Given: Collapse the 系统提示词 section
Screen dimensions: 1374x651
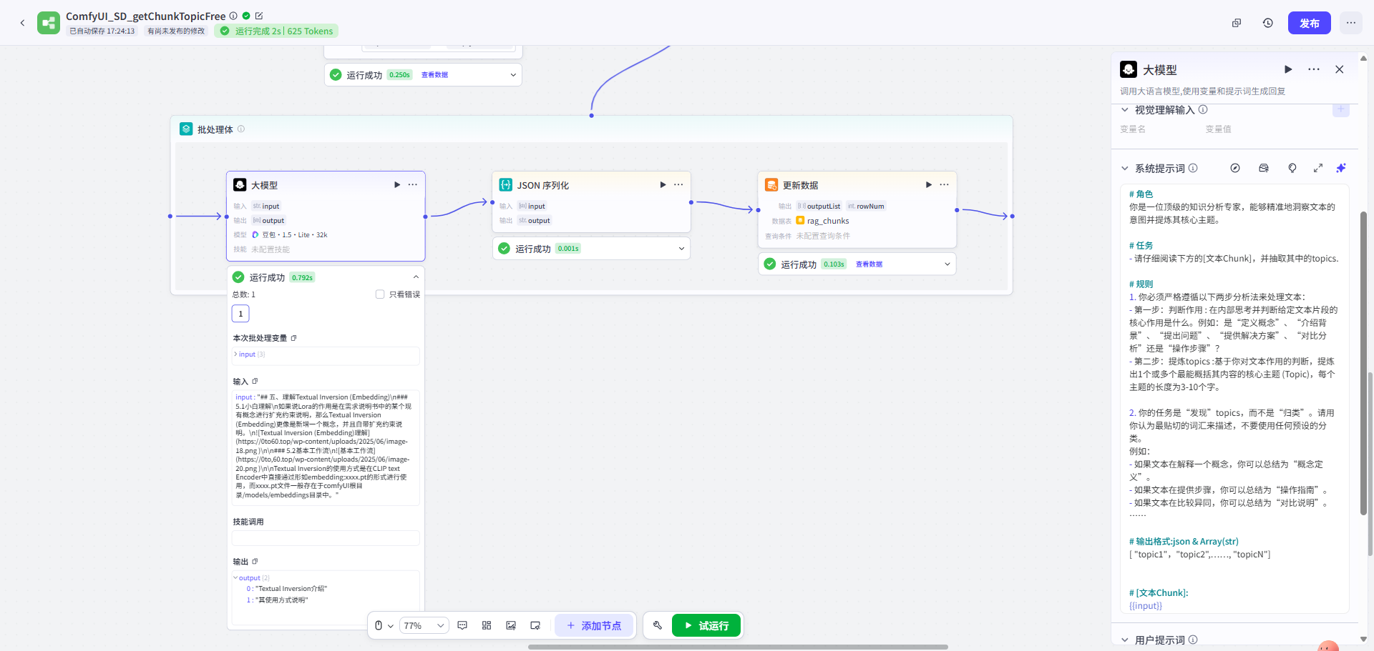Looking at the screenshot, I should pos(1125,169).
